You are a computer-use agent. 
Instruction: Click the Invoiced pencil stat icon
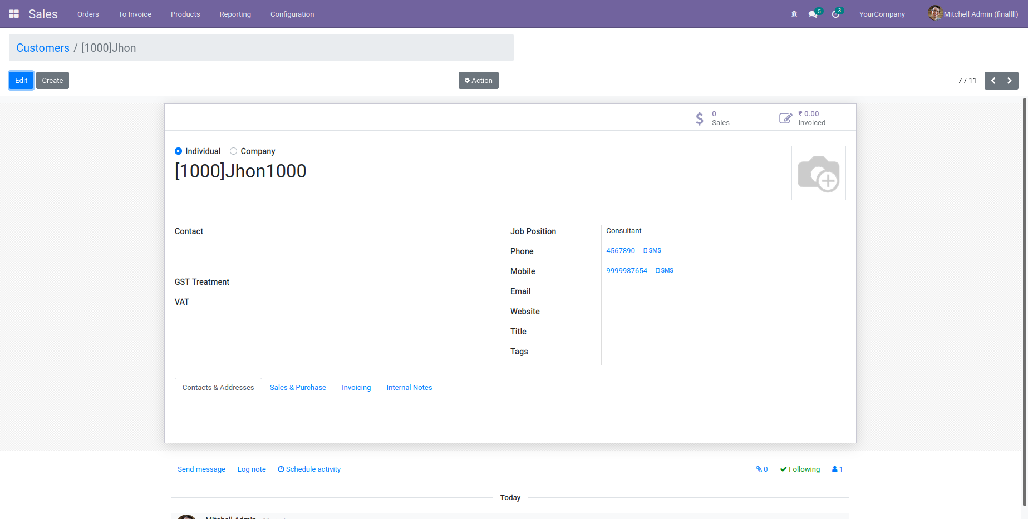coord(785,118)
